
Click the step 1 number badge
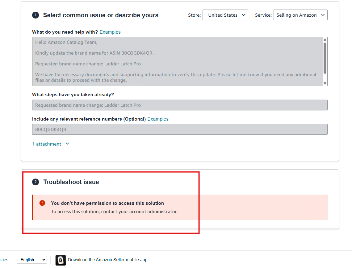(x=36, y=15)
